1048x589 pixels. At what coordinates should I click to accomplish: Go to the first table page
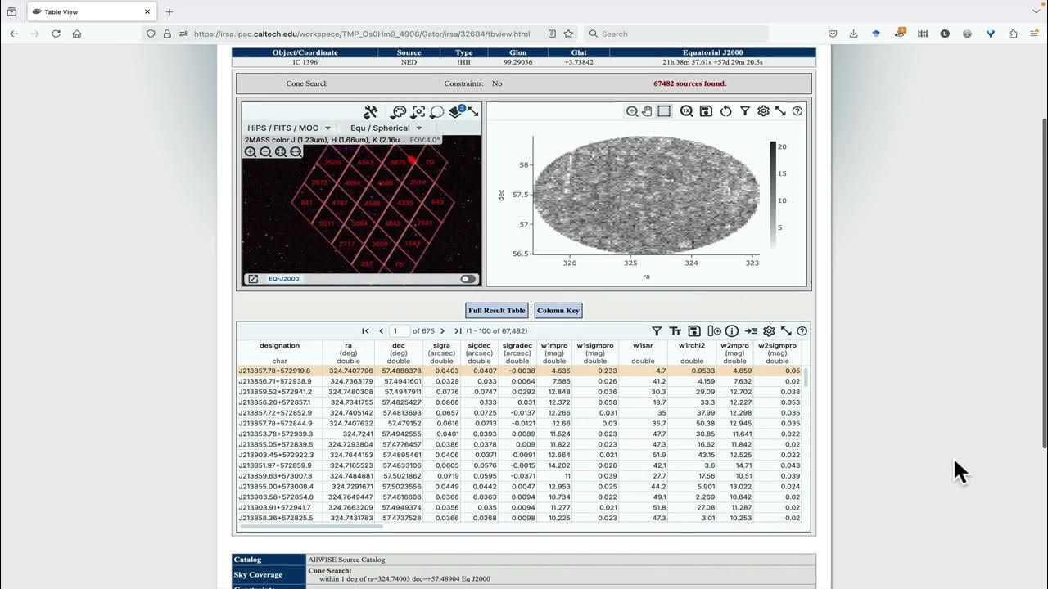coord(366,331)
